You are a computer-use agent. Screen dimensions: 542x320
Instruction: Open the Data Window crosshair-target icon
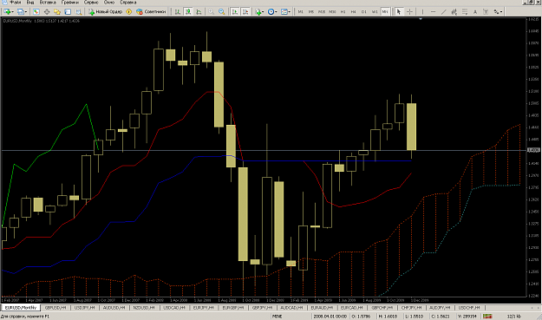(x=47, y=12)
